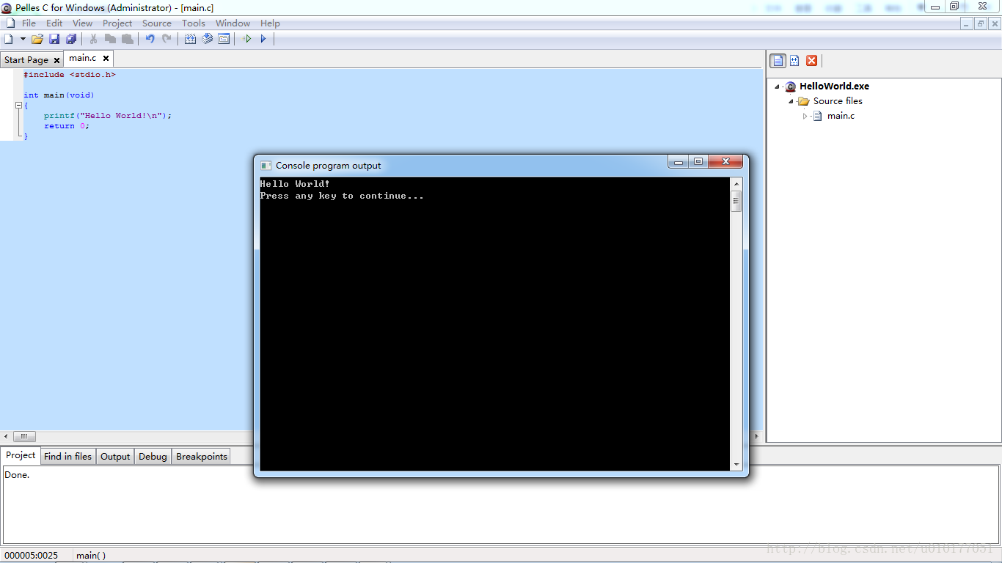1002x563 pixels.
Task: Click the editor horizontal scrollbar thumb
Action: click(23, 436)
